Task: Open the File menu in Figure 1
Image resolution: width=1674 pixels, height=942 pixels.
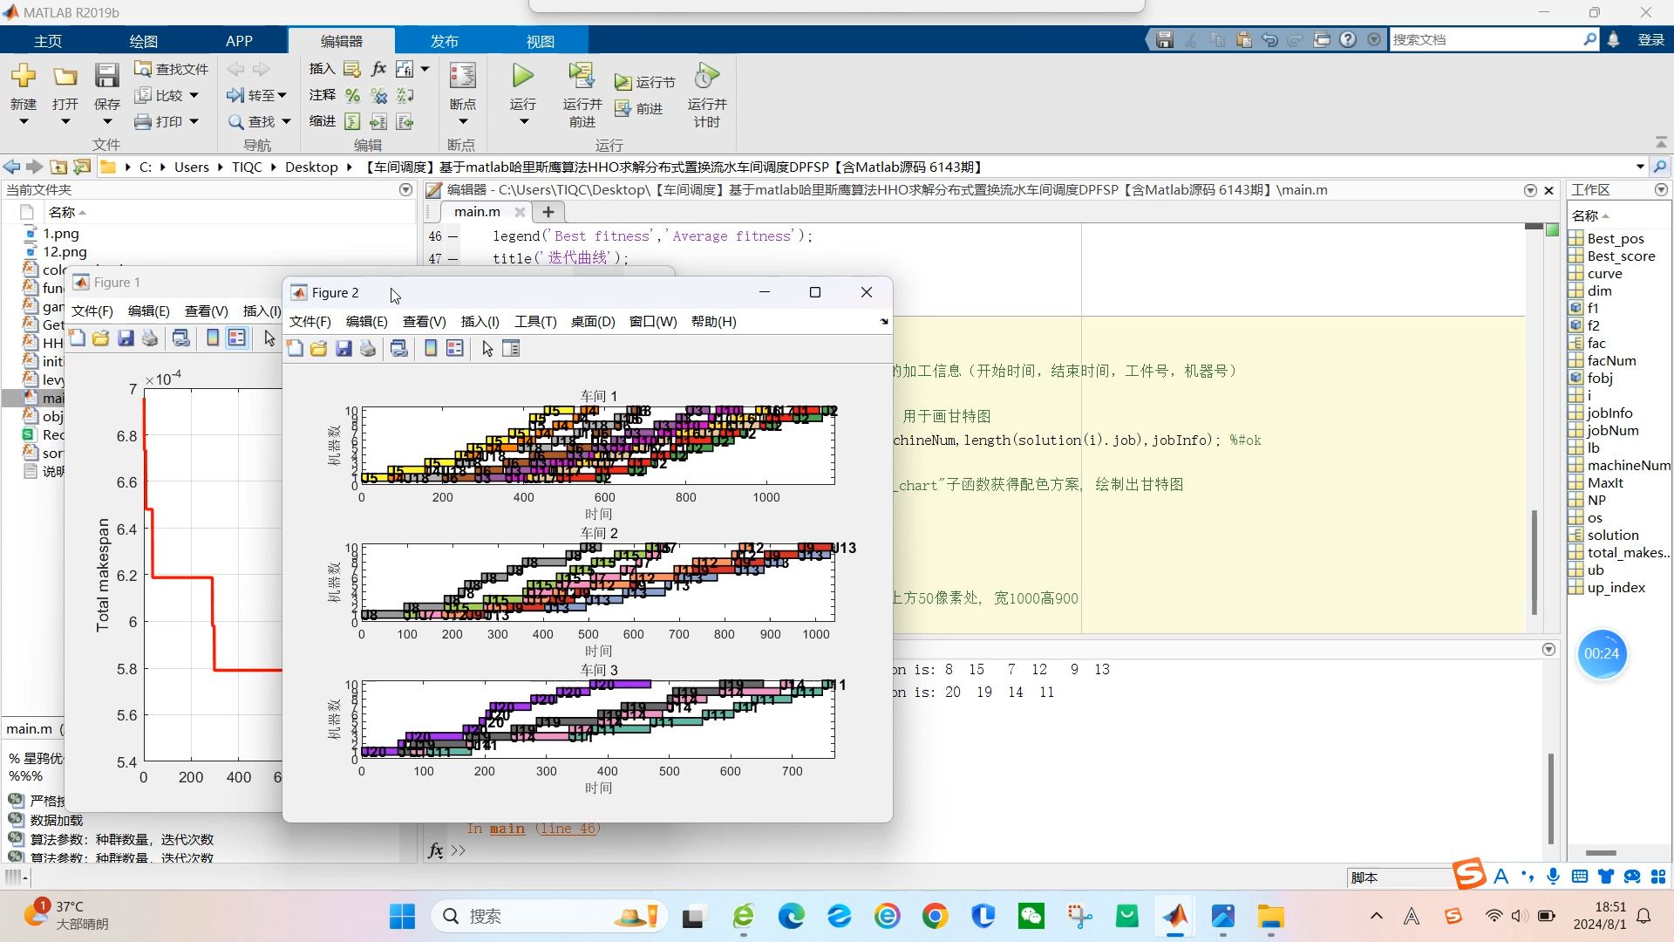Action: tap(92, 311)
